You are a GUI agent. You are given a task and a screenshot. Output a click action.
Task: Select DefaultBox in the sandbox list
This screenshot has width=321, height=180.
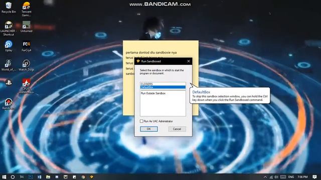163,87
